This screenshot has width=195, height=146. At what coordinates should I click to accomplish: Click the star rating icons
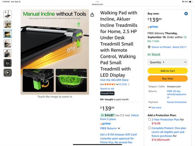click(110, 84)
